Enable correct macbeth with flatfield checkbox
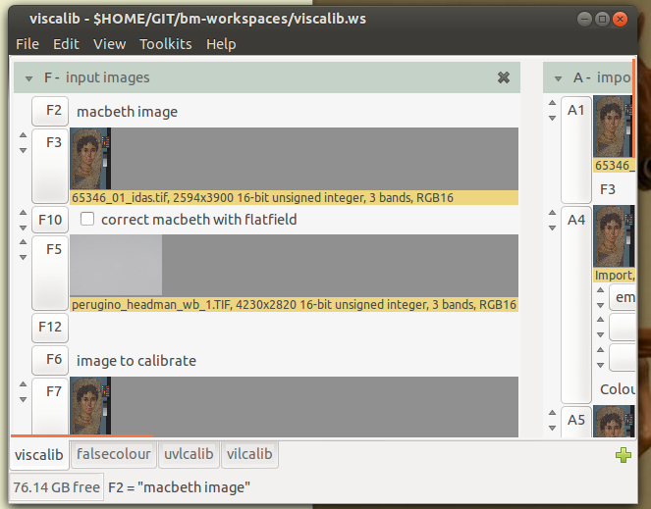The width and height of the screenshot is (651, 509). tap(87, 219)
